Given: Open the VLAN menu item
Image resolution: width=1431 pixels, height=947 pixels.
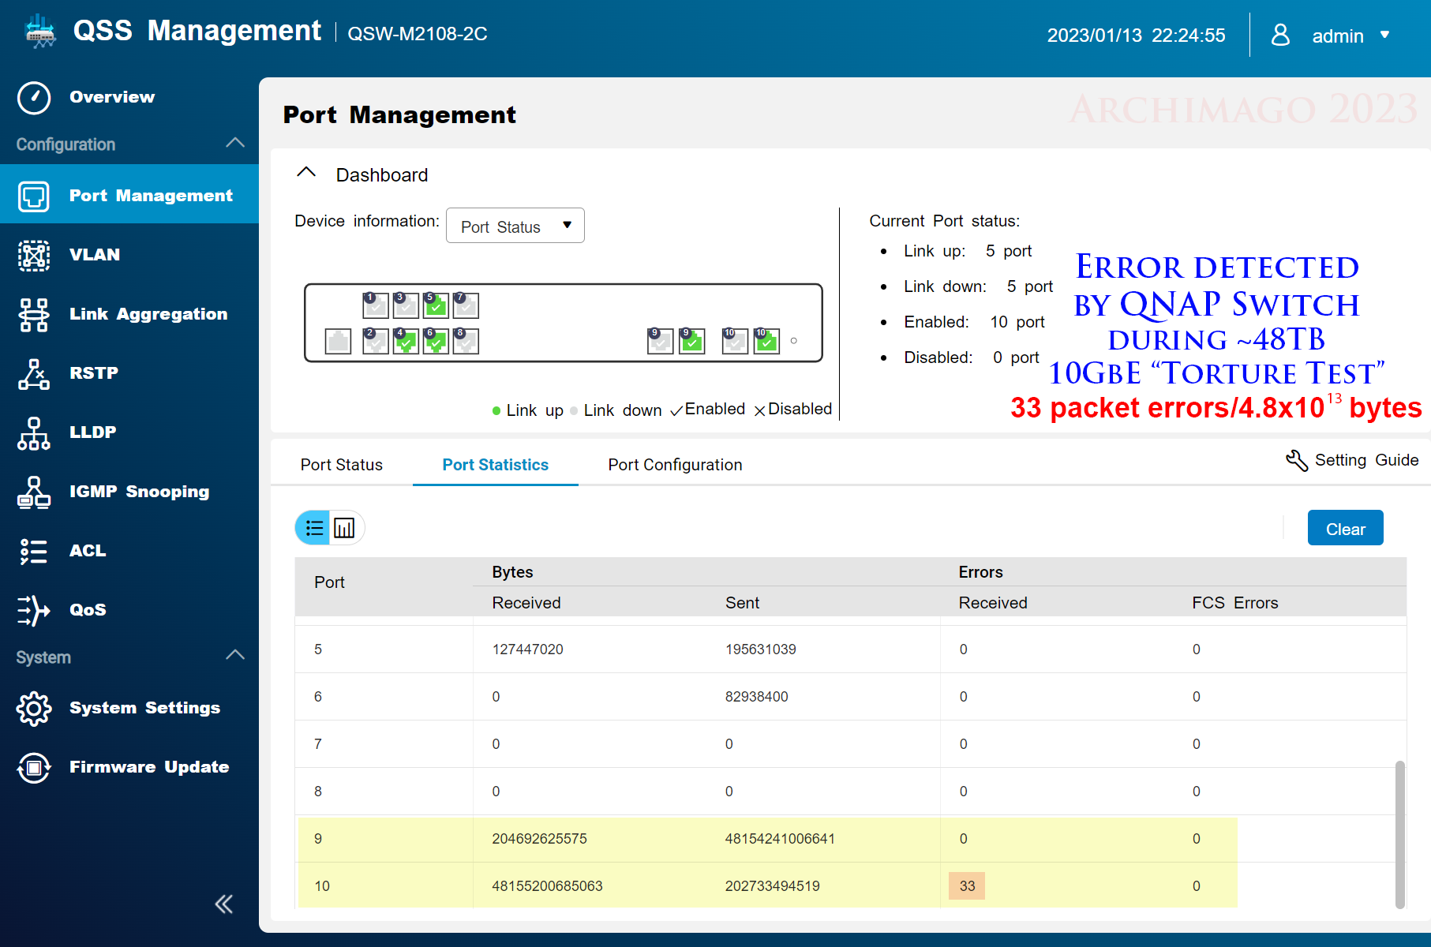Looking at the screenshot, I should [x=95, y=255].
